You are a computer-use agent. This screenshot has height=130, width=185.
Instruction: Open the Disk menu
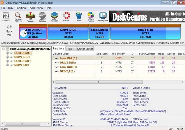(10, 8)
